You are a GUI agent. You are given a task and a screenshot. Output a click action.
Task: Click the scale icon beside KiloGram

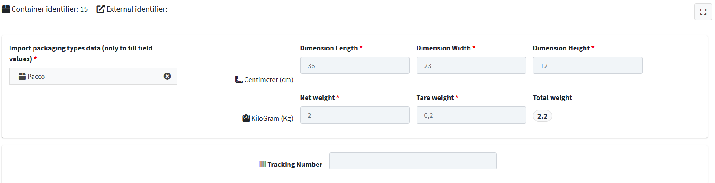pyautogui.click(x=246, y=118)
